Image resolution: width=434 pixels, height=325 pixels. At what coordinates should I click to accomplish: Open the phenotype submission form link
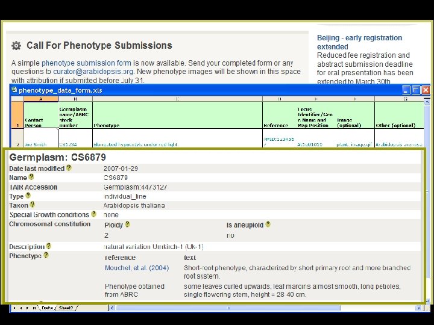coord(86,63)
